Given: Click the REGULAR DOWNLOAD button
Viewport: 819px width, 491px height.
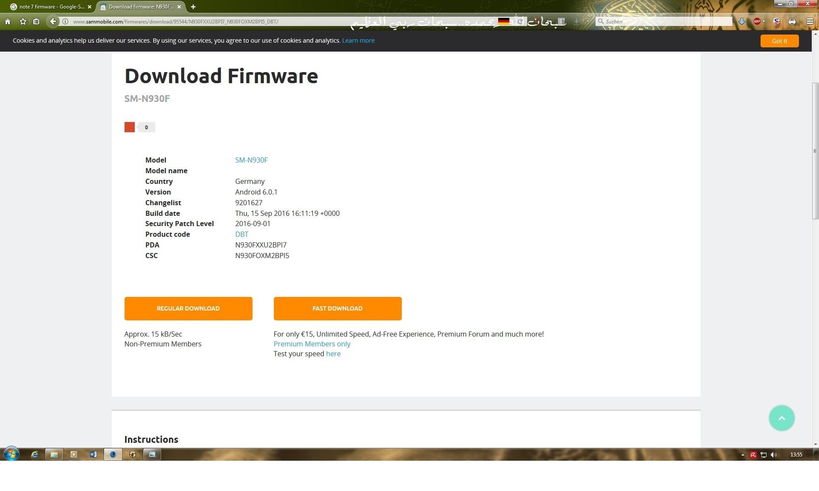Looking at the screenshot, I should point(188,308).
